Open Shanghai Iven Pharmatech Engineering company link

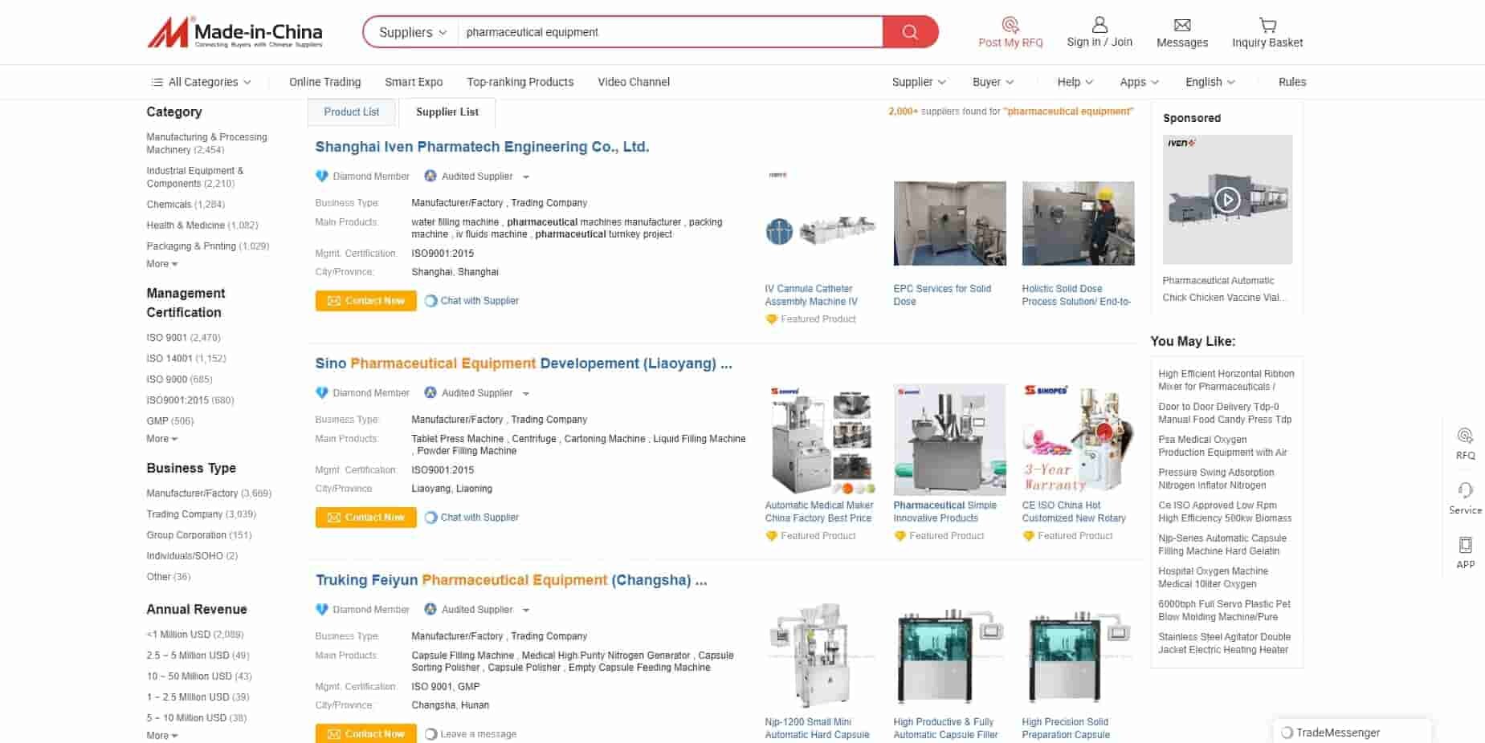[x=482, y=147]
